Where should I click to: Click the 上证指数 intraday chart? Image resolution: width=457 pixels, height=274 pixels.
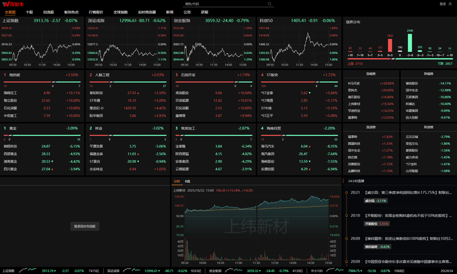(42, 46)
